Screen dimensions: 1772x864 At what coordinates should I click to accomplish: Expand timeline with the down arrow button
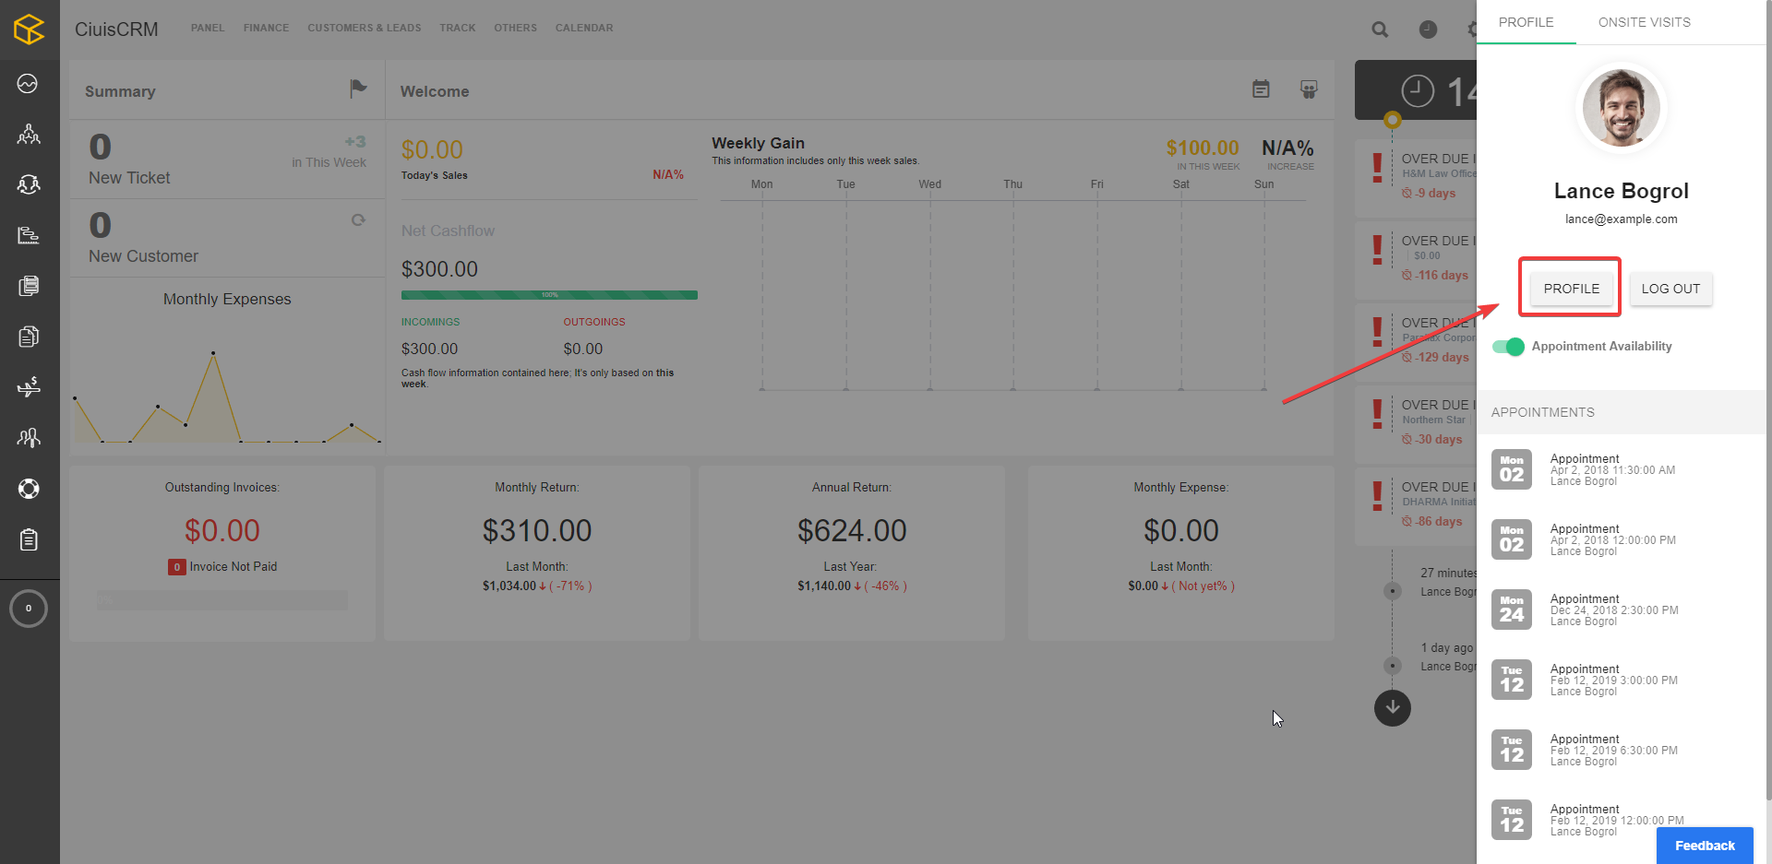click(x=1392, y=708)
